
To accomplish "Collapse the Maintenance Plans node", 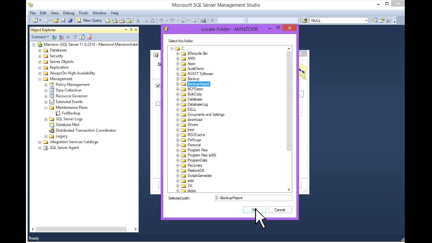I will click(x=46, y=108).
